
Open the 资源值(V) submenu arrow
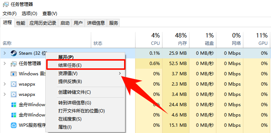[x=120, y=73]
